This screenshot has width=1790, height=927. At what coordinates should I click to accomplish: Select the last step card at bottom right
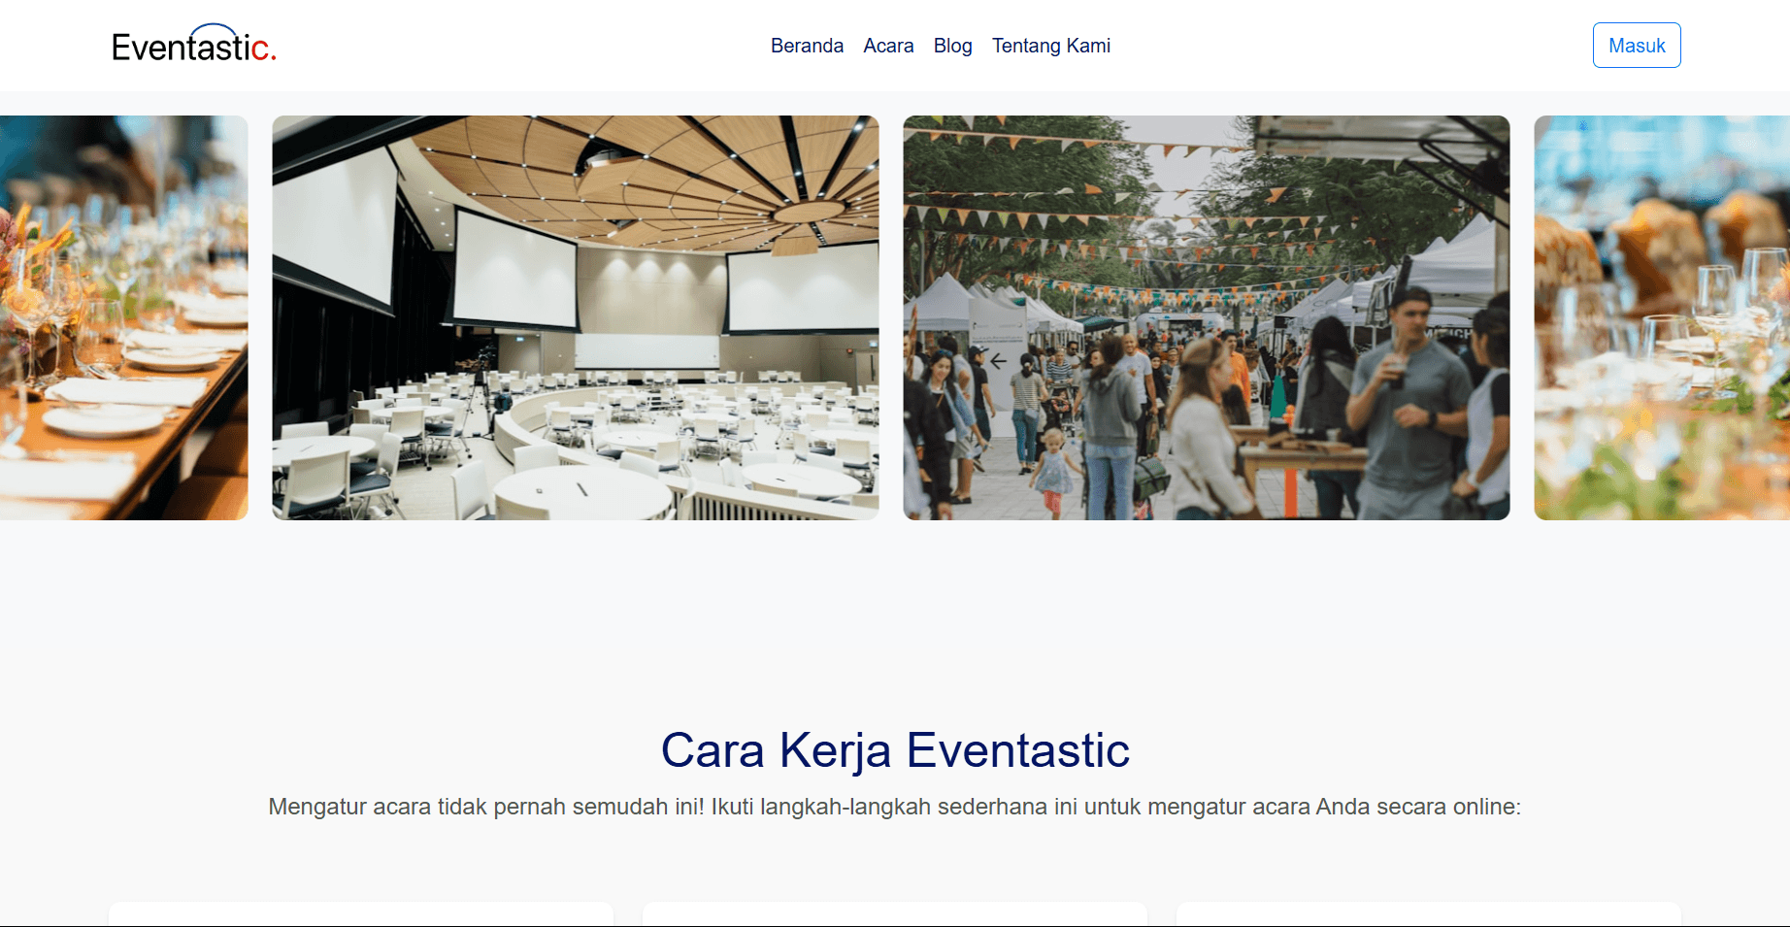1429,914
